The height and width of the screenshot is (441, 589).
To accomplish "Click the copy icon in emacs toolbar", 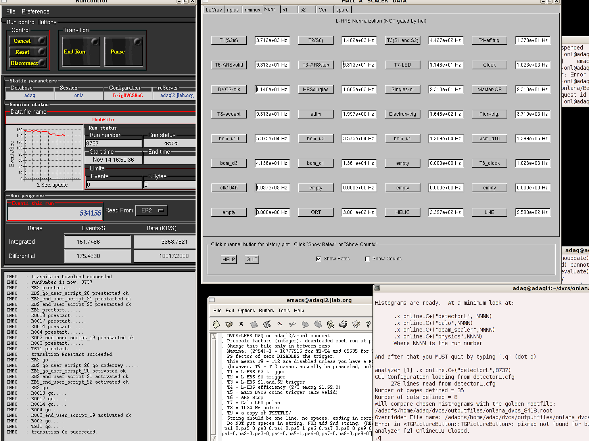I will point(305,325).
